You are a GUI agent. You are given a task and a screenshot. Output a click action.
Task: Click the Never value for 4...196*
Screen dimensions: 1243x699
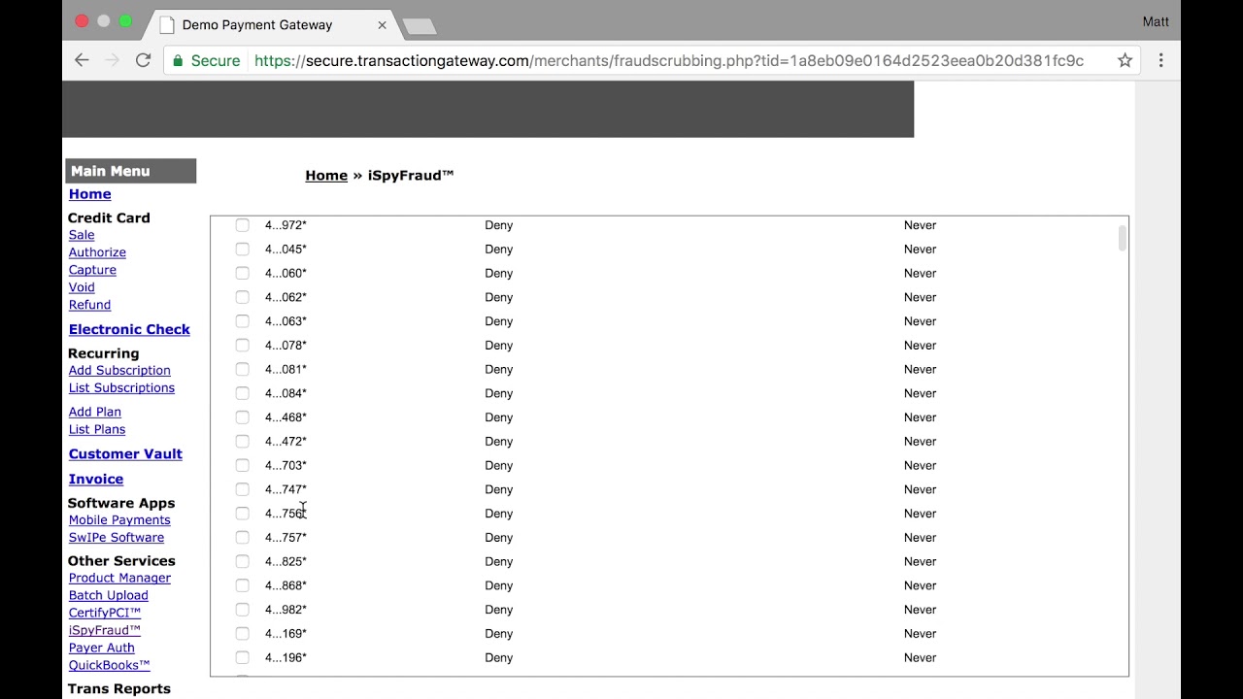point(920,657)
